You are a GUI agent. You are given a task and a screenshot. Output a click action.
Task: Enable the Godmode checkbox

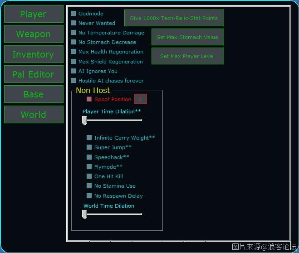(74, 14)
